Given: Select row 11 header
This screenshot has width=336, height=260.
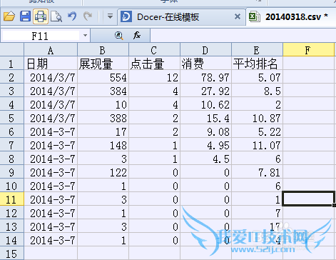Looking at the screenshot, I should tap(12, 199).
